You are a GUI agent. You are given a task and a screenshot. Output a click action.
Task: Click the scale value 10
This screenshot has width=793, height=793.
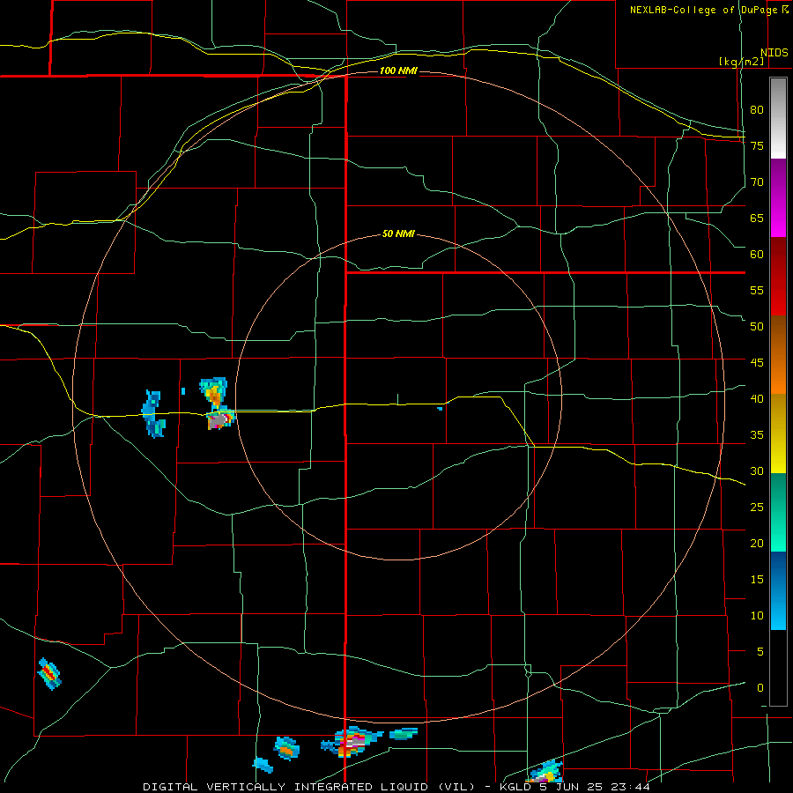tap(757, 616)
